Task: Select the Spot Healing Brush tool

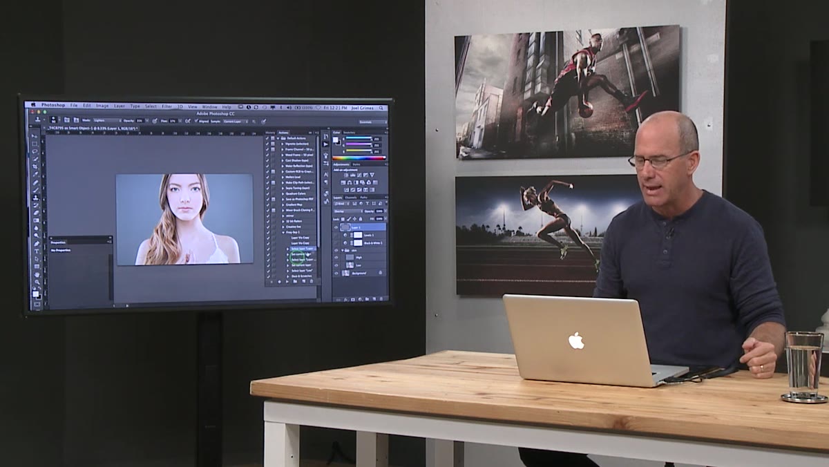Action: point(35,182)
